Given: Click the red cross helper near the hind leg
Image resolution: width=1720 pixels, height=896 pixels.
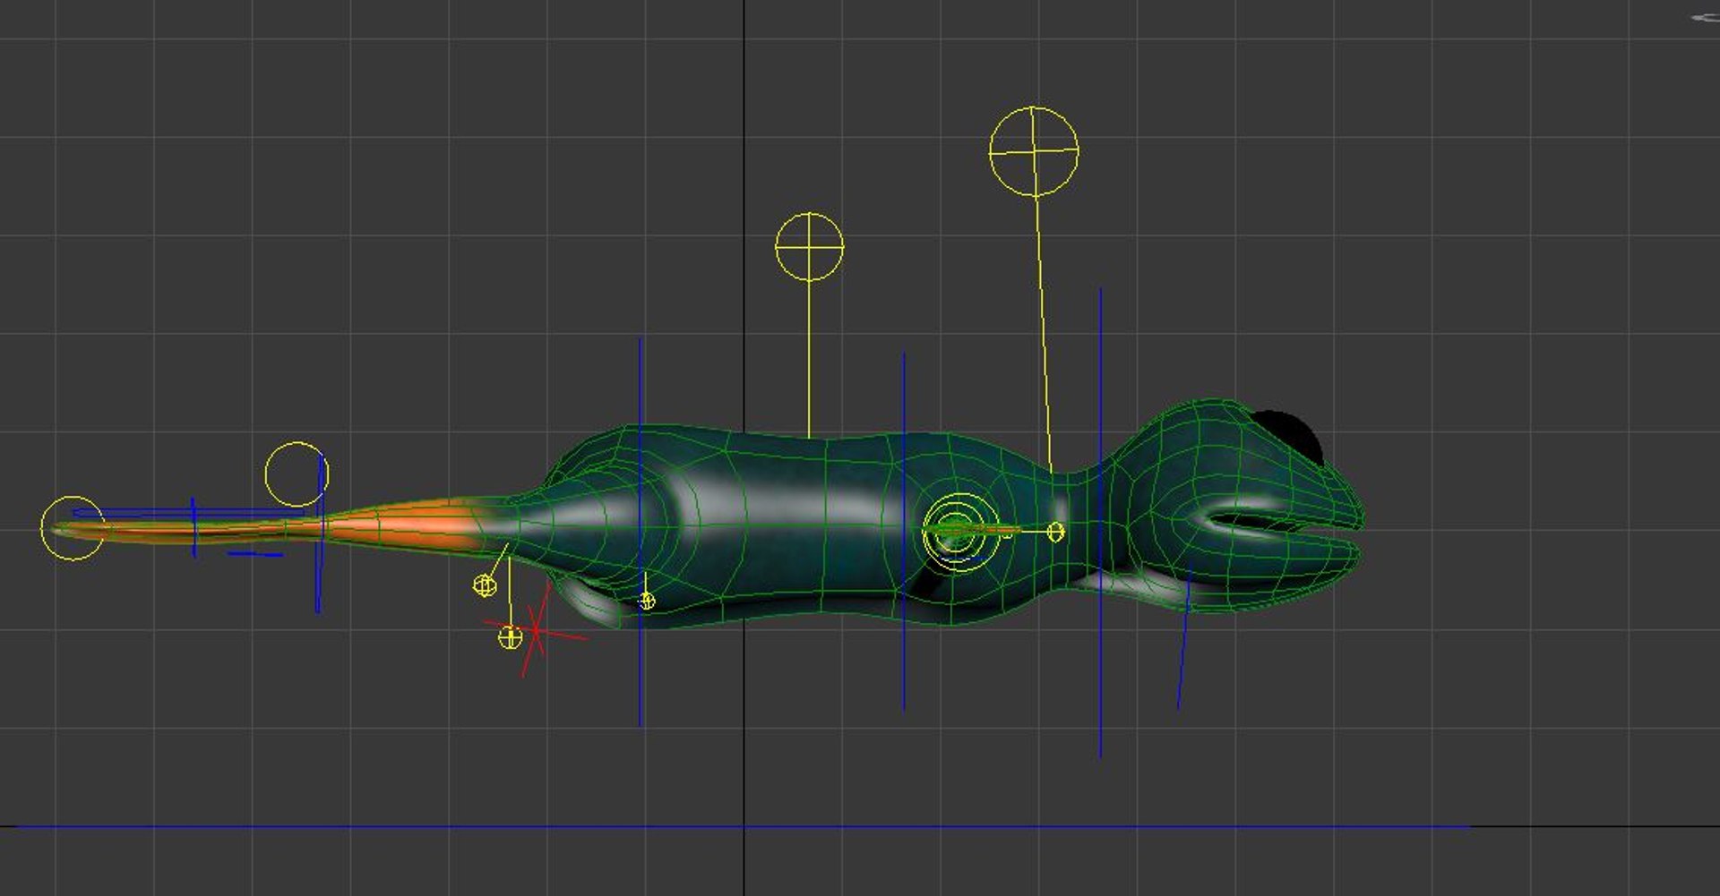Looking at the screenshot, I should (x=536, y=630).
